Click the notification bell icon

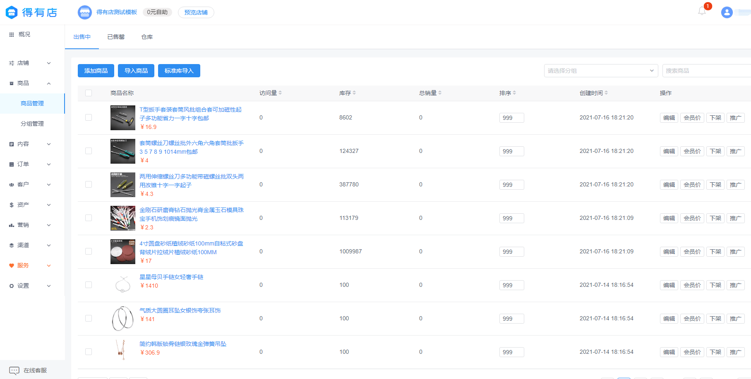click(x=702, y=11)
